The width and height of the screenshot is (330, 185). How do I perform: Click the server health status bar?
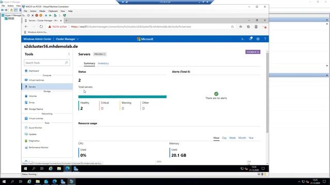tap(122, 97)
